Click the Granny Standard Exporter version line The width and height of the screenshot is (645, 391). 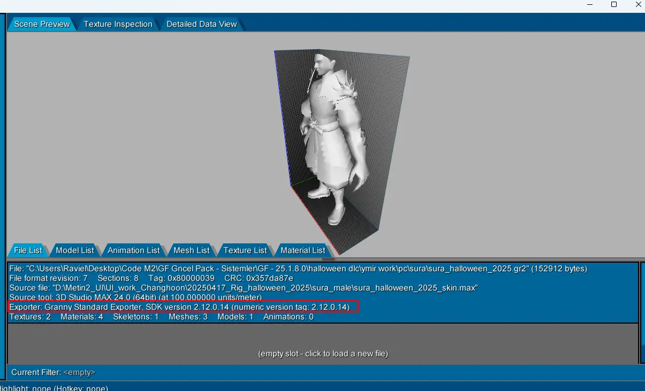click(x=183, y=307)
